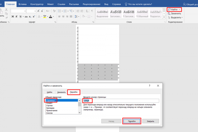The image size is (198, 132).
Task: Toggle paragraph marks display
Action: pyautogui.click(x=92, y=11)
